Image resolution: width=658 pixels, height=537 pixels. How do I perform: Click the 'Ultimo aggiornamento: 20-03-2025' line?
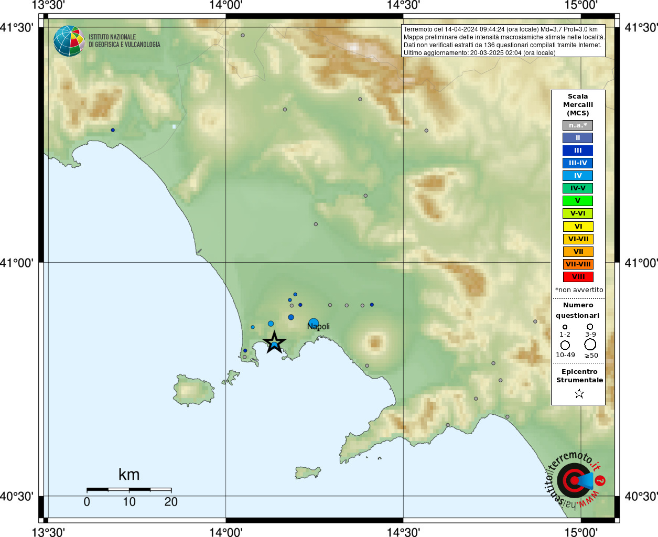coord(479,53)
